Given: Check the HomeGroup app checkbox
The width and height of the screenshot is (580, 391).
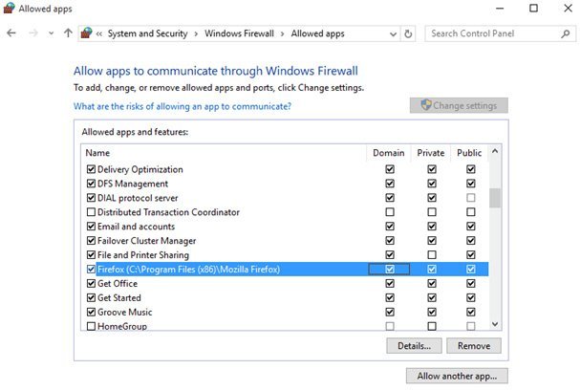Looking at the screenshot, I should click(91, 326).
